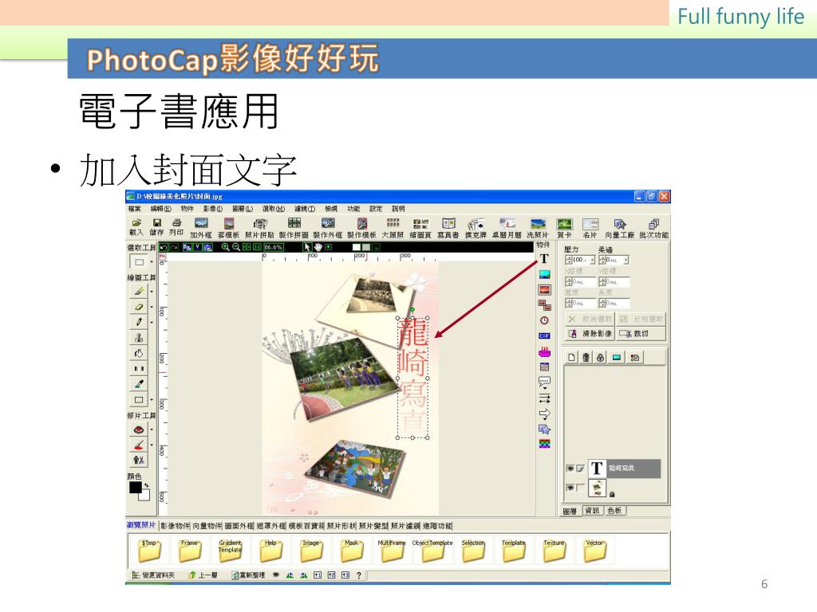
Task: Open the 批次功能 batch function tool
Action: pyautogui.click(x=654, y=228)
